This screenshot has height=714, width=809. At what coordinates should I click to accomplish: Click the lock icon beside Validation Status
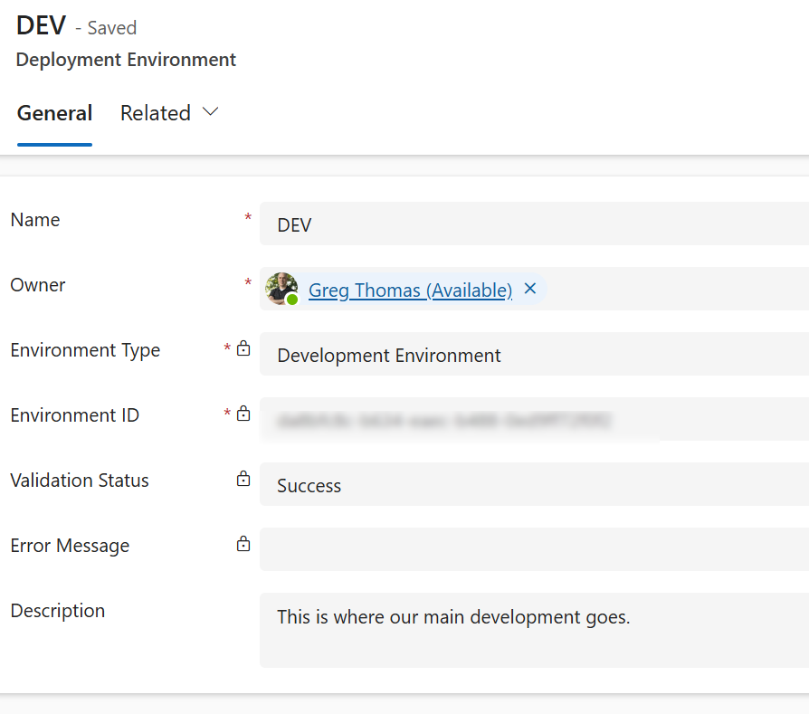pyautogui.click(x=243, y=480)
